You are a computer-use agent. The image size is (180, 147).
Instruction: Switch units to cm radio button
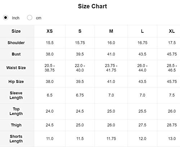(x=30, y=18)
